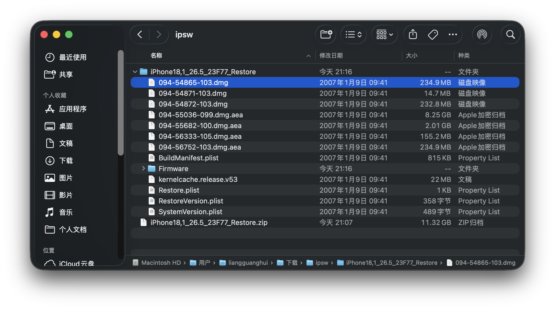Click the 14.7 MB size cell
555x310 pixels.
437,93
